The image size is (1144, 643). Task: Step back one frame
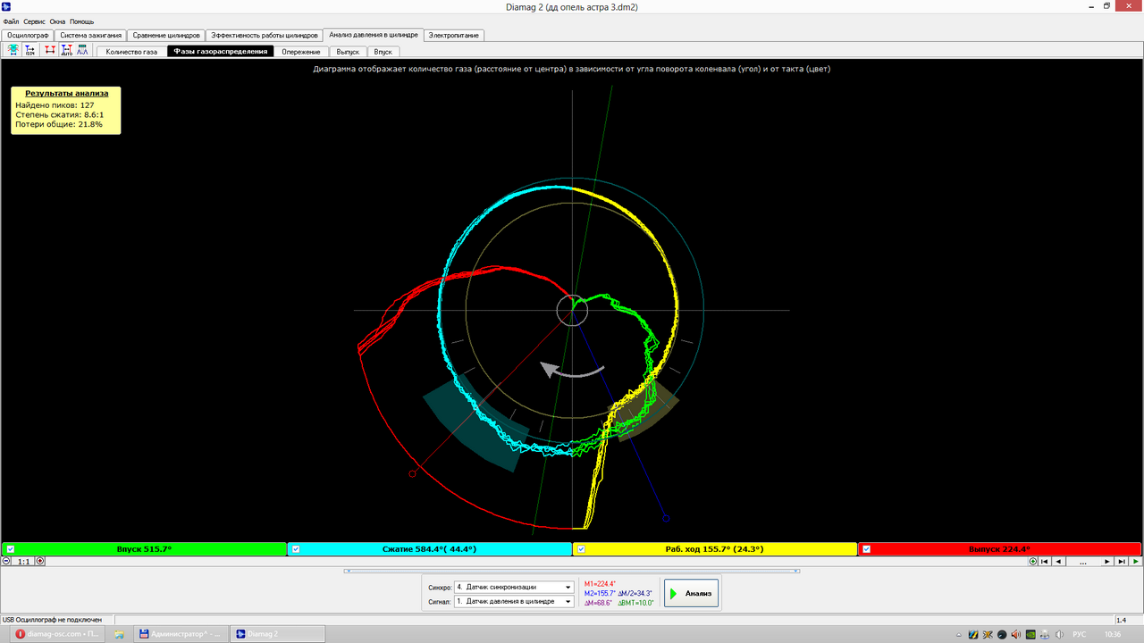coord(1058,562)
